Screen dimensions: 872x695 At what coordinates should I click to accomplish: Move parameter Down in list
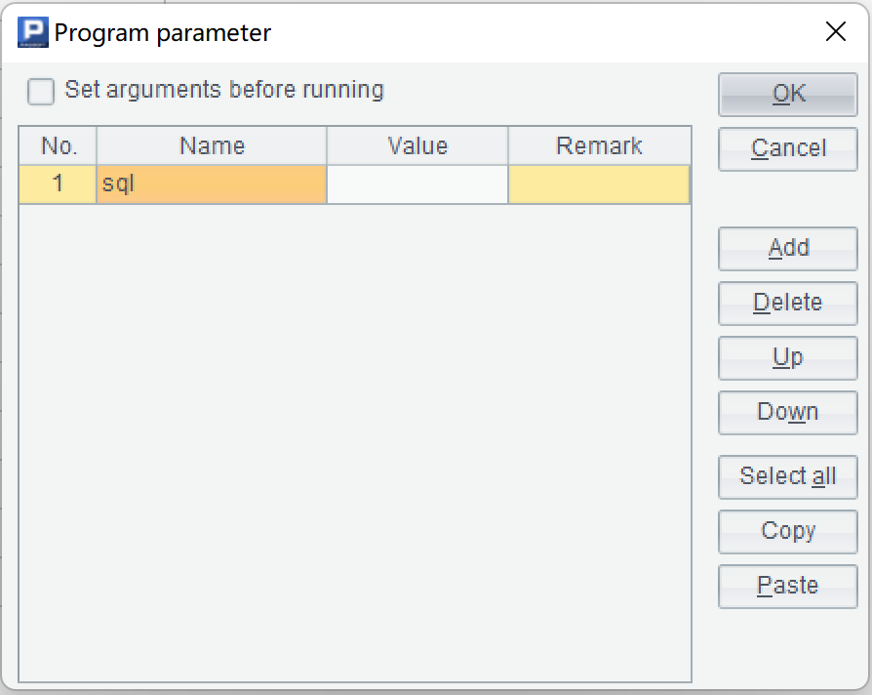pyautogui.click(x=788, y=412)
